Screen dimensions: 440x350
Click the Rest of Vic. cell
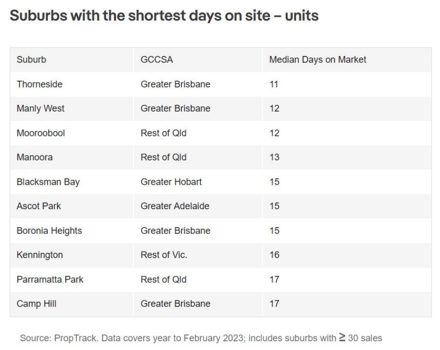click(x=164, y=255)
